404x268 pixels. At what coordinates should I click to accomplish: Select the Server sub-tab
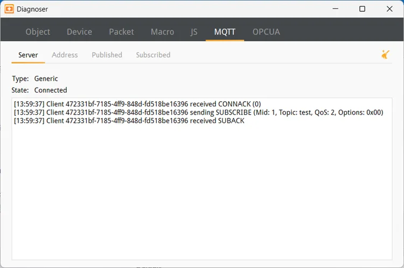[x=28, y=55]
